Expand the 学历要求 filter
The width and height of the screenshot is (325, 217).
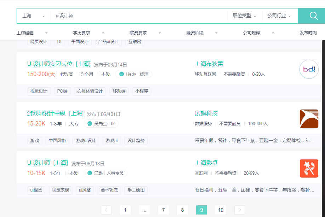[81, 32]
